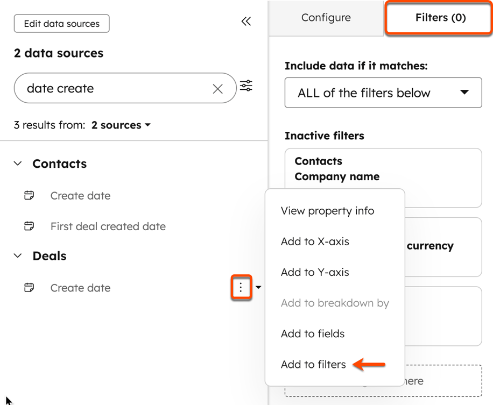Select Add to filters from the menu
This screenshot has width=493, height=405.
click(313, 364)
